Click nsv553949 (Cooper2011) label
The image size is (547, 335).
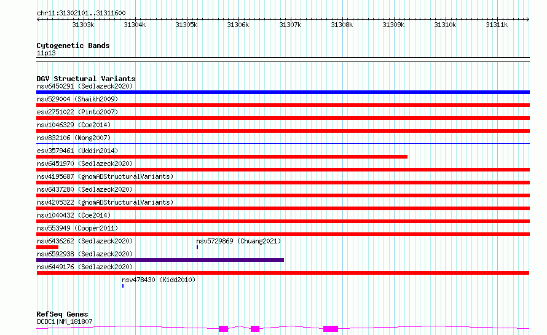(x=77, y=228)
